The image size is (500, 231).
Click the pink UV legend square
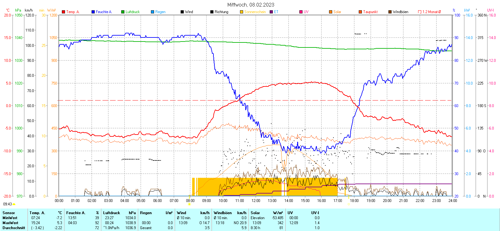pyautogui.click(x=301, y=12)
